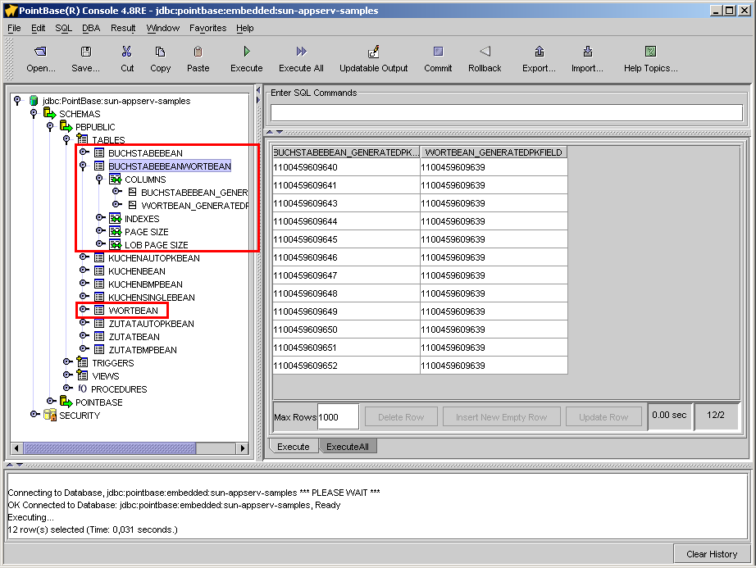Open the Window menu
This screenshot has width=756, height=568.
(x=163, y=28)
